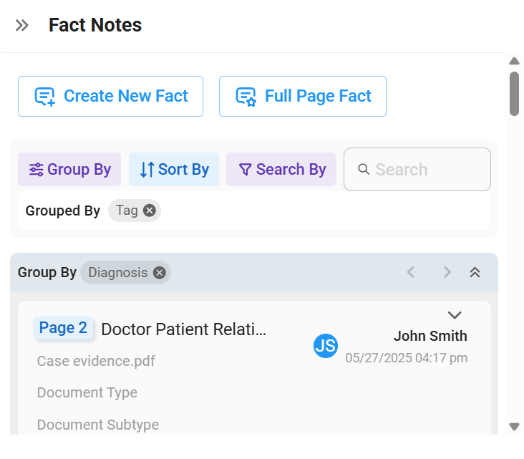Click the JS user avatar
This screenshot has width=524, height=459.
pos(326,346)
